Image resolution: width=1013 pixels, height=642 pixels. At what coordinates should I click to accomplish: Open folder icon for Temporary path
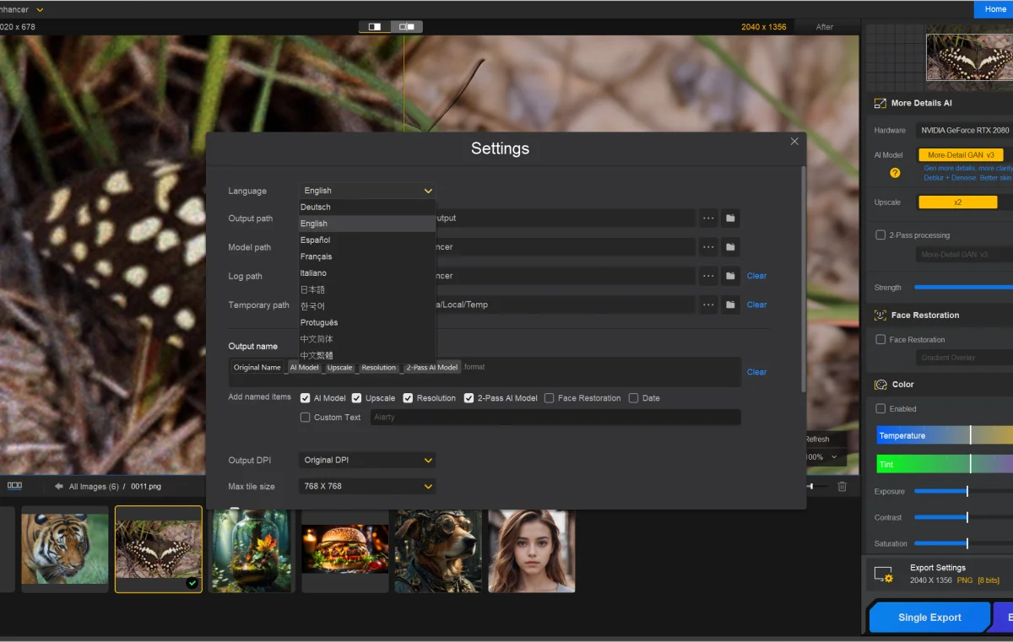click(730, 305)
